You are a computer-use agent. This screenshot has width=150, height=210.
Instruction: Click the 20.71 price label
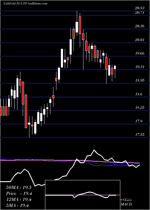[140, 13]
